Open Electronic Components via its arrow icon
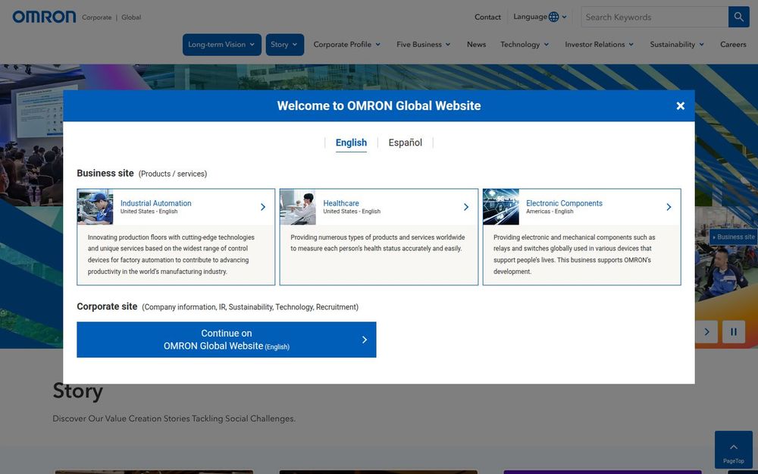The image size is (758, 474). coord(669,206)
